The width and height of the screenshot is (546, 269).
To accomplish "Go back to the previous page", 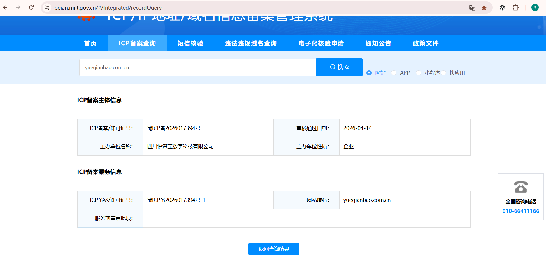I will click(5, 8).
